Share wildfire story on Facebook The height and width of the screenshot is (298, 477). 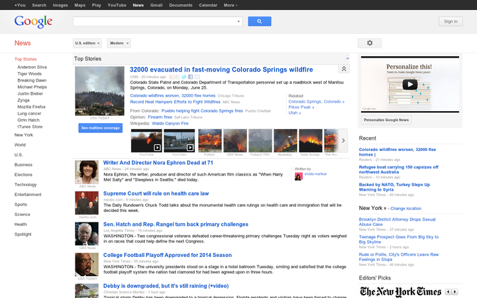point(190,77)
